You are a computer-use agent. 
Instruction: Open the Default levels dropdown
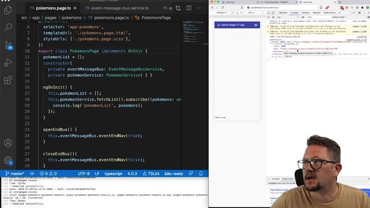coord(339,17)
